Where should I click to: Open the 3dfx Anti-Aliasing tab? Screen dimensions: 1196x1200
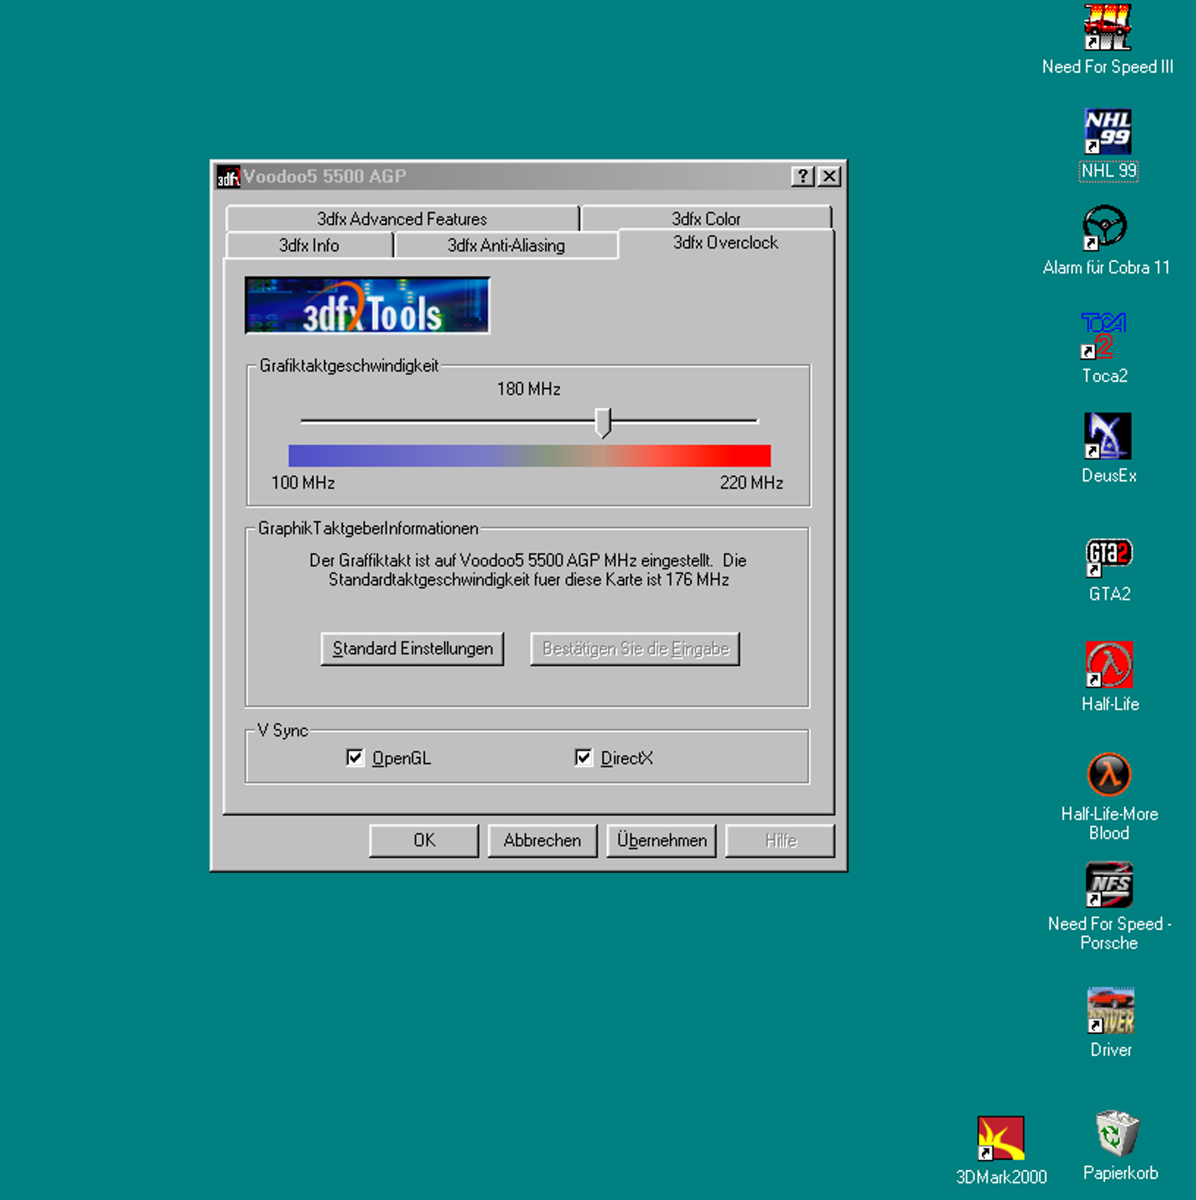point(506,245)
